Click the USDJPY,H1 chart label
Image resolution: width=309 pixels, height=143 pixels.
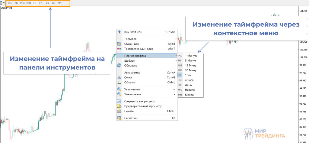(7, 8)
